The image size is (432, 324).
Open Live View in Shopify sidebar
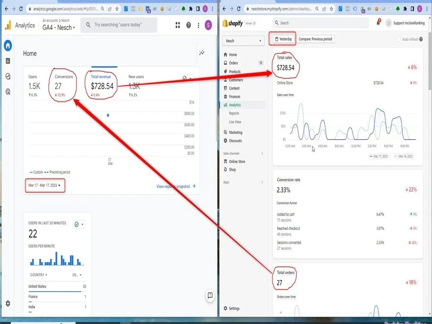pyautogui.click(x=235, y=122)
